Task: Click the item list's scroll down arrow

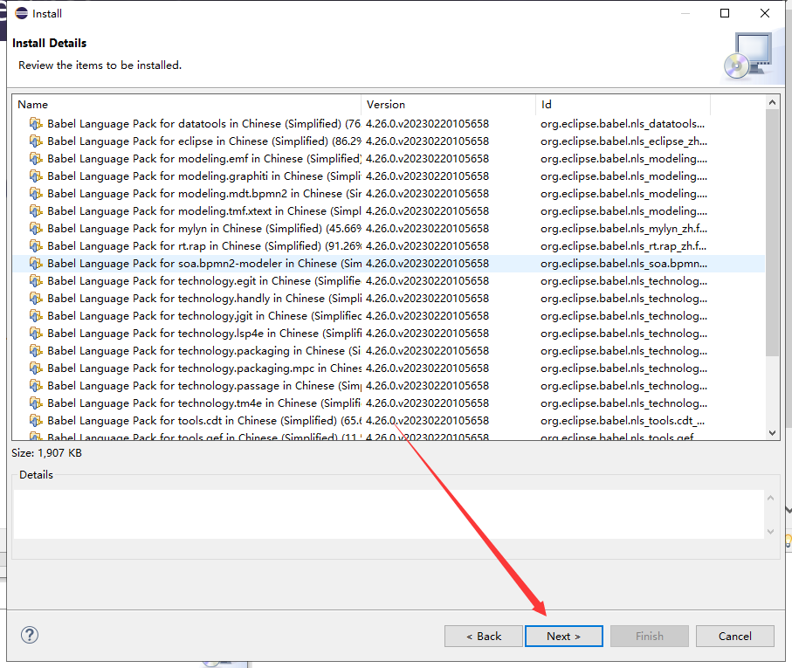Action: click(x=772, y=432)
